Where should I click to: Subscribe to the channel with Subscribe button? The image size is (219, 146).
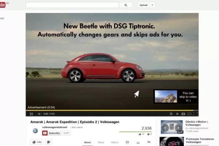click(x=51, y=133)
